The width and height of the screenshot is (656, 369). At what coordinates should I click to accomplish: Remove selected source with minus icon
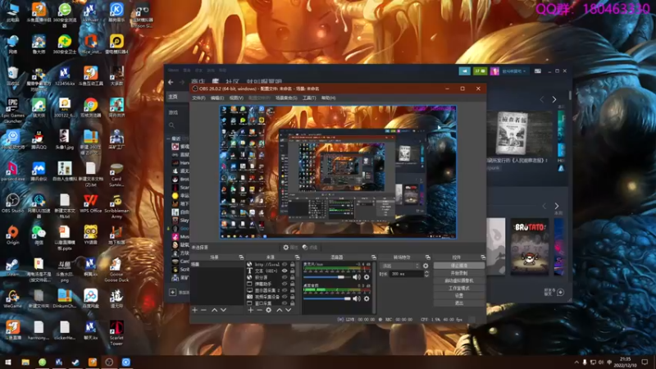259,310
